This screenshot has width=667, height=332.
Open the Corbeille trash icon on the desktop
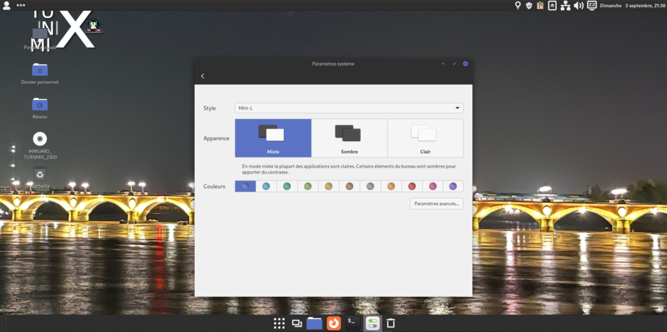click(40, 175)
